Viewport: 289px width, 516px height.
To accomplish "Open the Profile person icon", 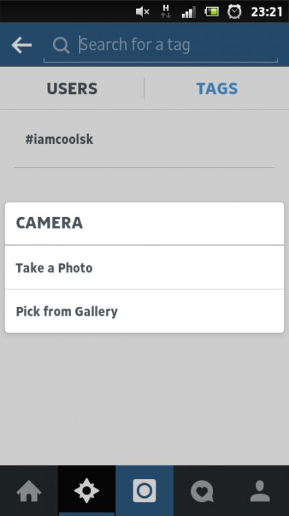I will click(x=260, y=491).
